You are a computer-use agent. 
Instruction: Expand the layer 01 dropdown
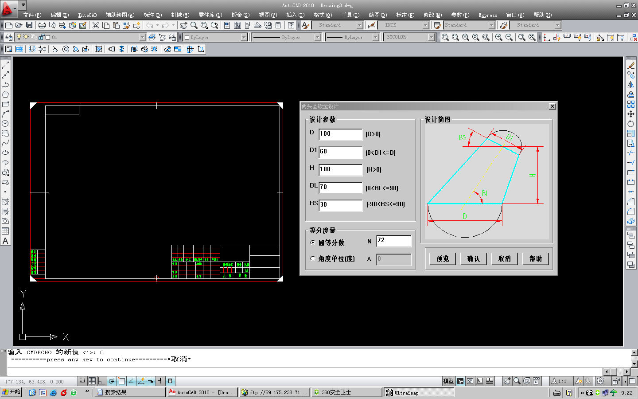point(142,37)
